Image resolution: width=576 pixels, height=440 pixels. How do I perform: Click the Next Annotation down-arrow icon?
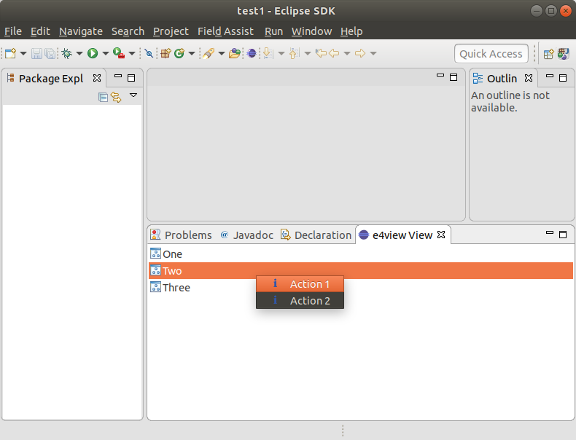pyautogui.click(x=268, y=54)
